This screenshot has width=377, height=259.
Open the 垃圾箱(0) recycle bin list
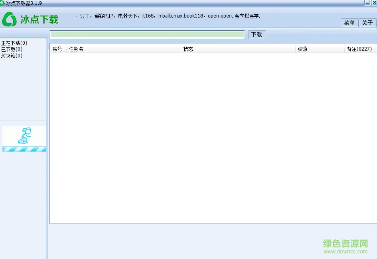[x=11, y=55]
